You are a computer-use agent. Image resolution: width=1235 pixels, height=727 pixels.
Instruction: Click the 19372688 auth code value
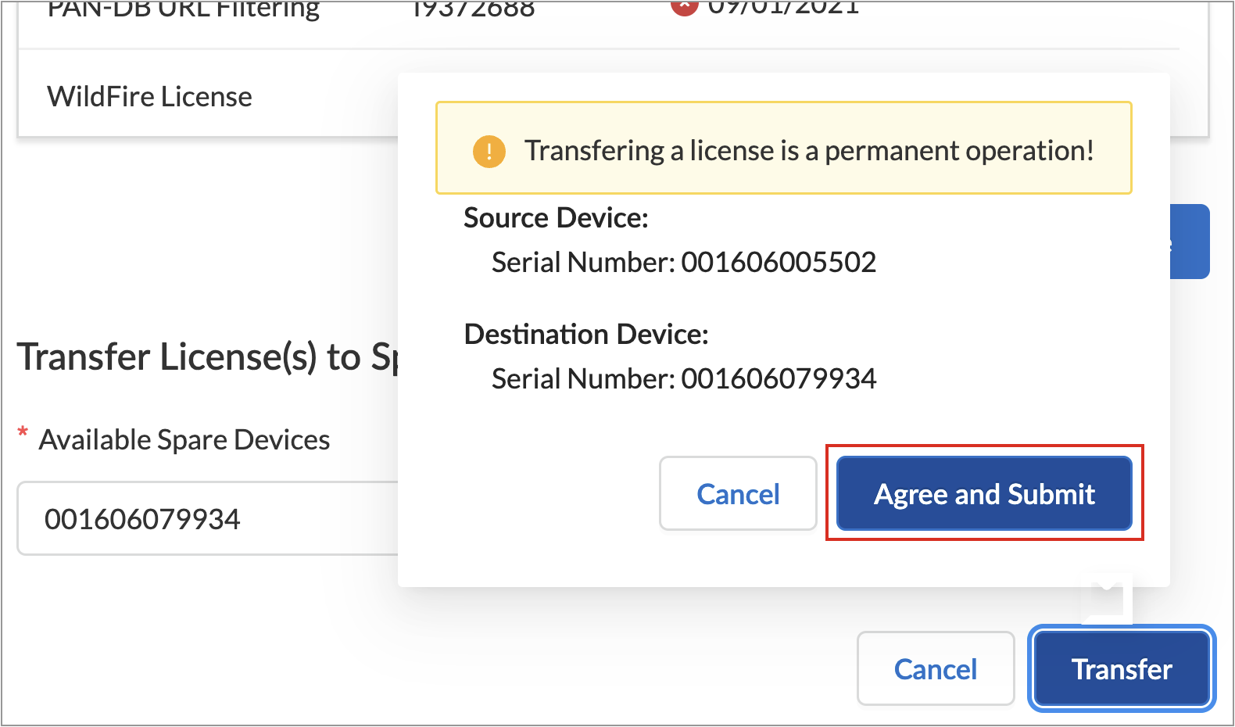(x=473, y=9)
